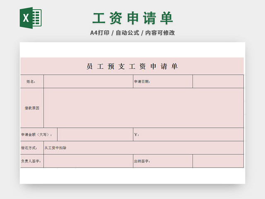Click the 偿还方式 label cell

coord(32,148)
